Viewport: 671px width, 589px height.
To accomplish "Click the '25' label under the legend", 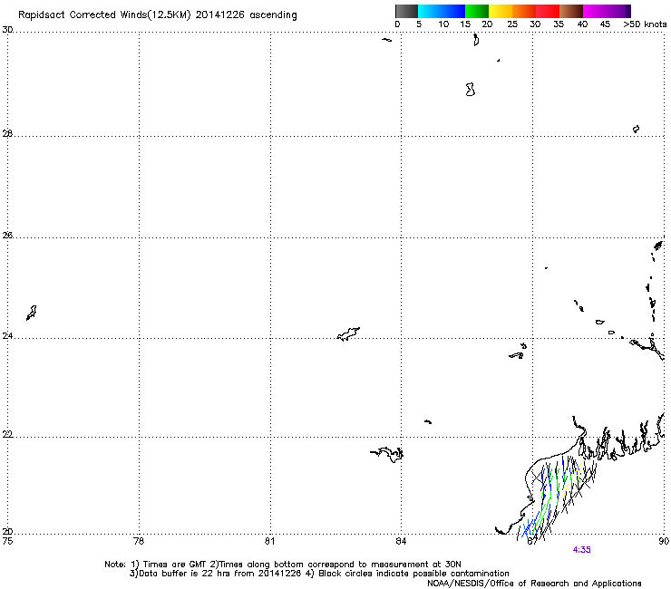I will point(512,24).
